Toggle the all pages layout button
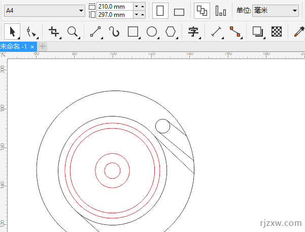 pyautogui.click(x=202, y=11)
